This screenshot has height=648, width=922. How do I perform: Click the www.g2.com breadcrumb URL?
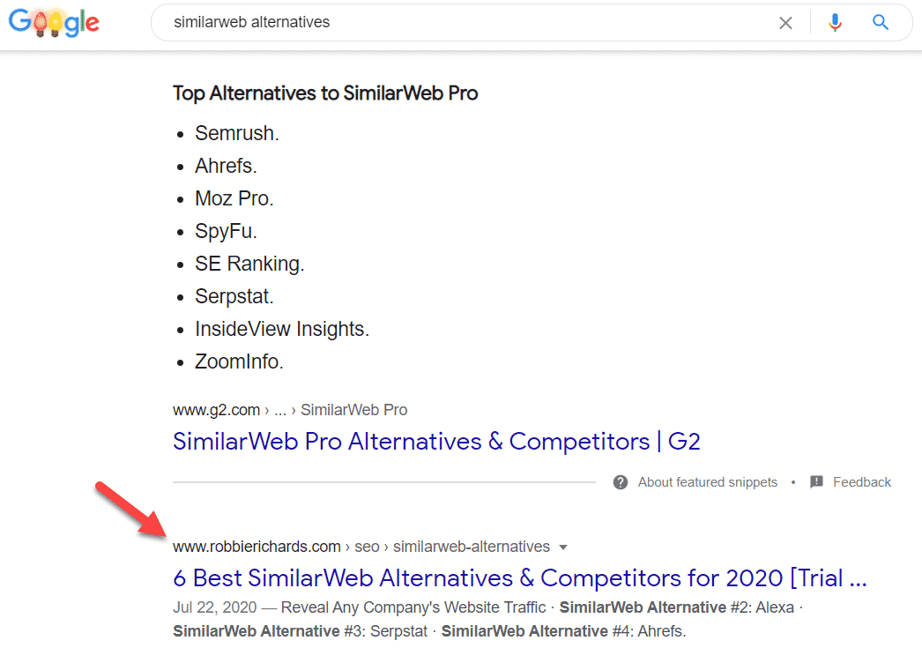216,410
